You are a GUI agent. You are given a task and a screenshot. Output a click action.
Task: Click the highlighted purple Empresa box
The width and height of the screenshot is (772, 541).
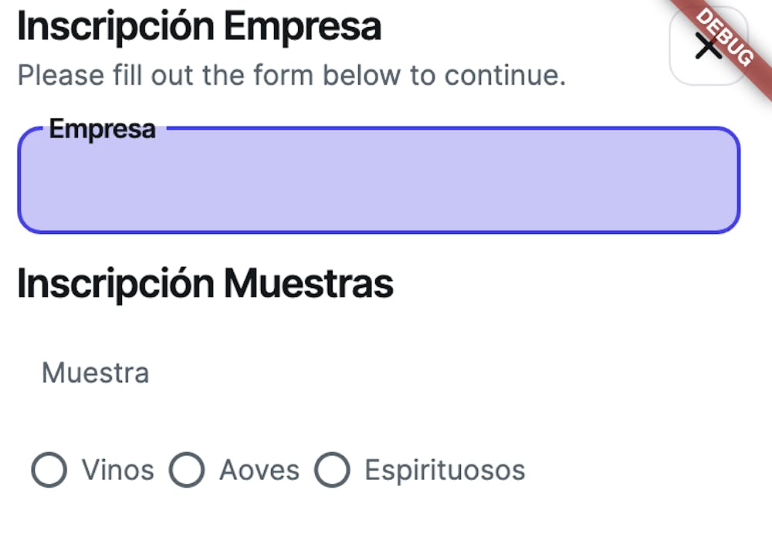coord(378,185)
